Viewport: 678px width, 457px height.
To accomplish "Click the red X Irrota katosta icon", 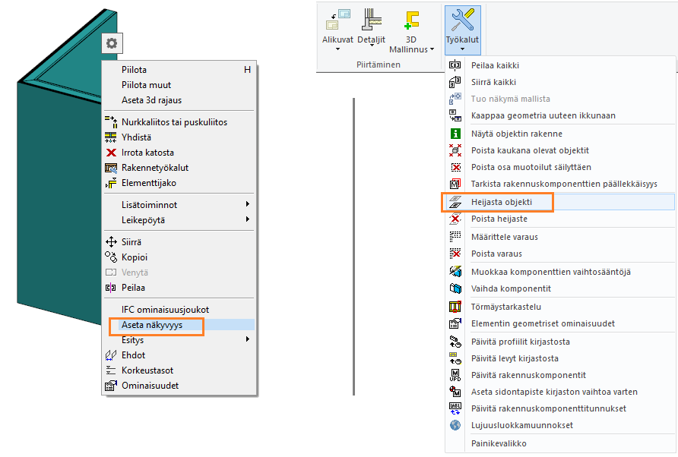I will pos(110,153).
